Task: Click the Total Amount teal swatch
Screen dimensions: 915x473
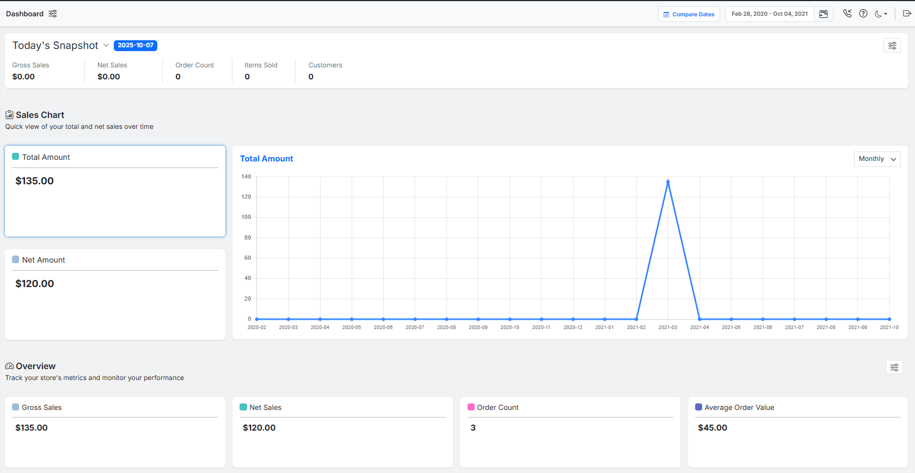Action: click(x=16, y=157)
